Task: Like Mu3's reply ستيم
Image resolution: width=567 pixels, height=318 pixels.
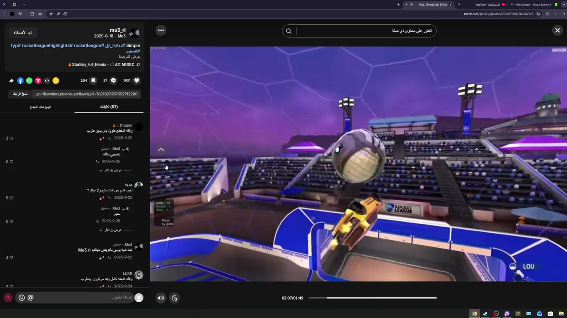Action: pos(11,221)
